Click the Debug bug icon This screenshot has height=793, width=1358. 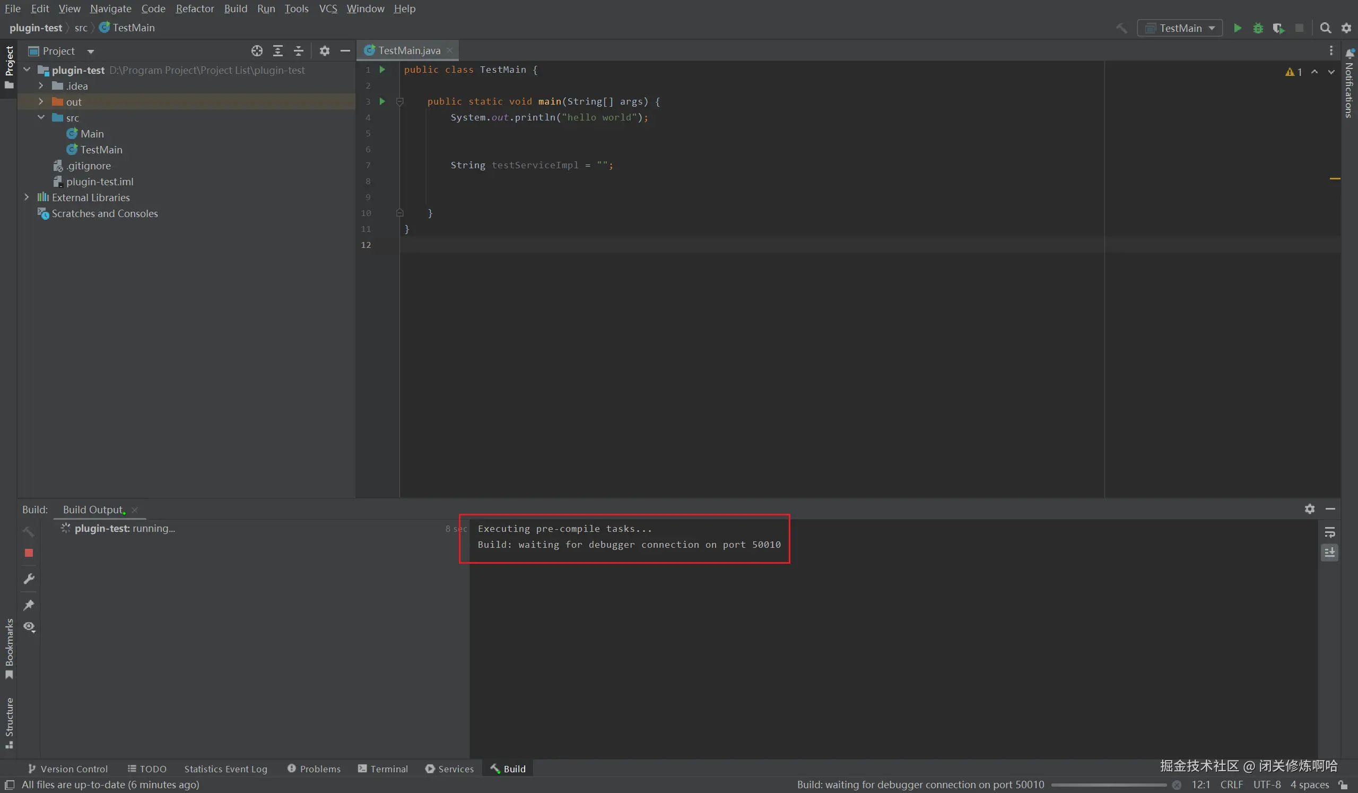(x=1258, y=28)
